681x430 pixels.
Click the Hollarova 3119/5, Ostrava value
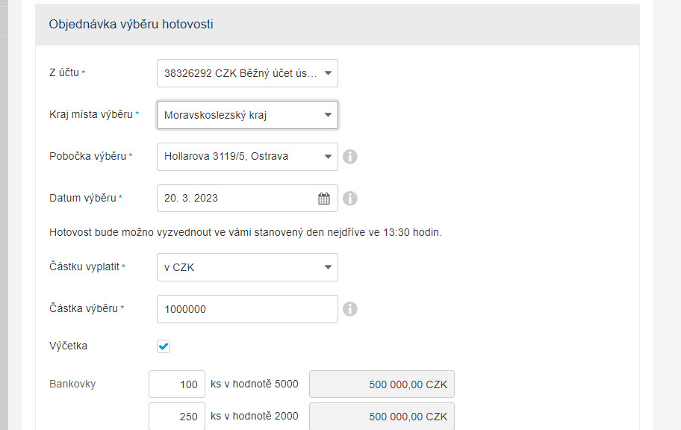226,156
